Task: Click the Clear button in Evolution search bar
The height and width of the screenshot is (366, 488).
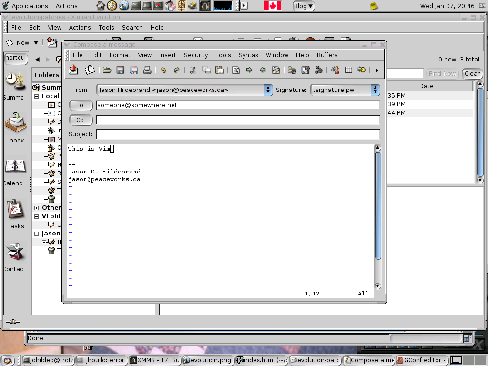Action: click(472, 74)
